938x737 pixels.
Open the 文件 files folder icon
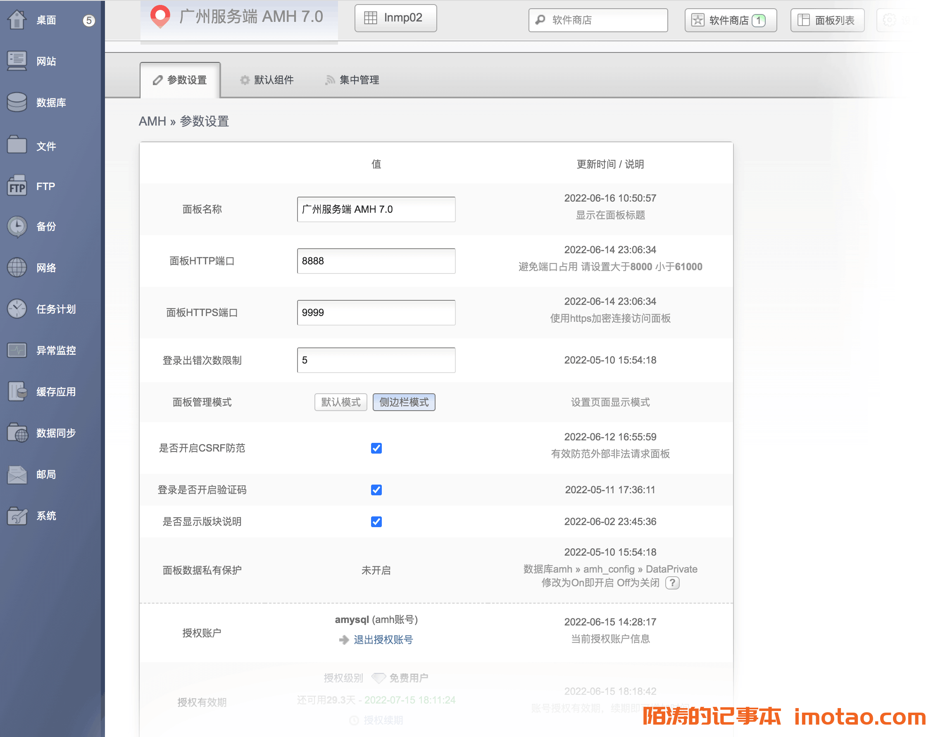point(17,145)
